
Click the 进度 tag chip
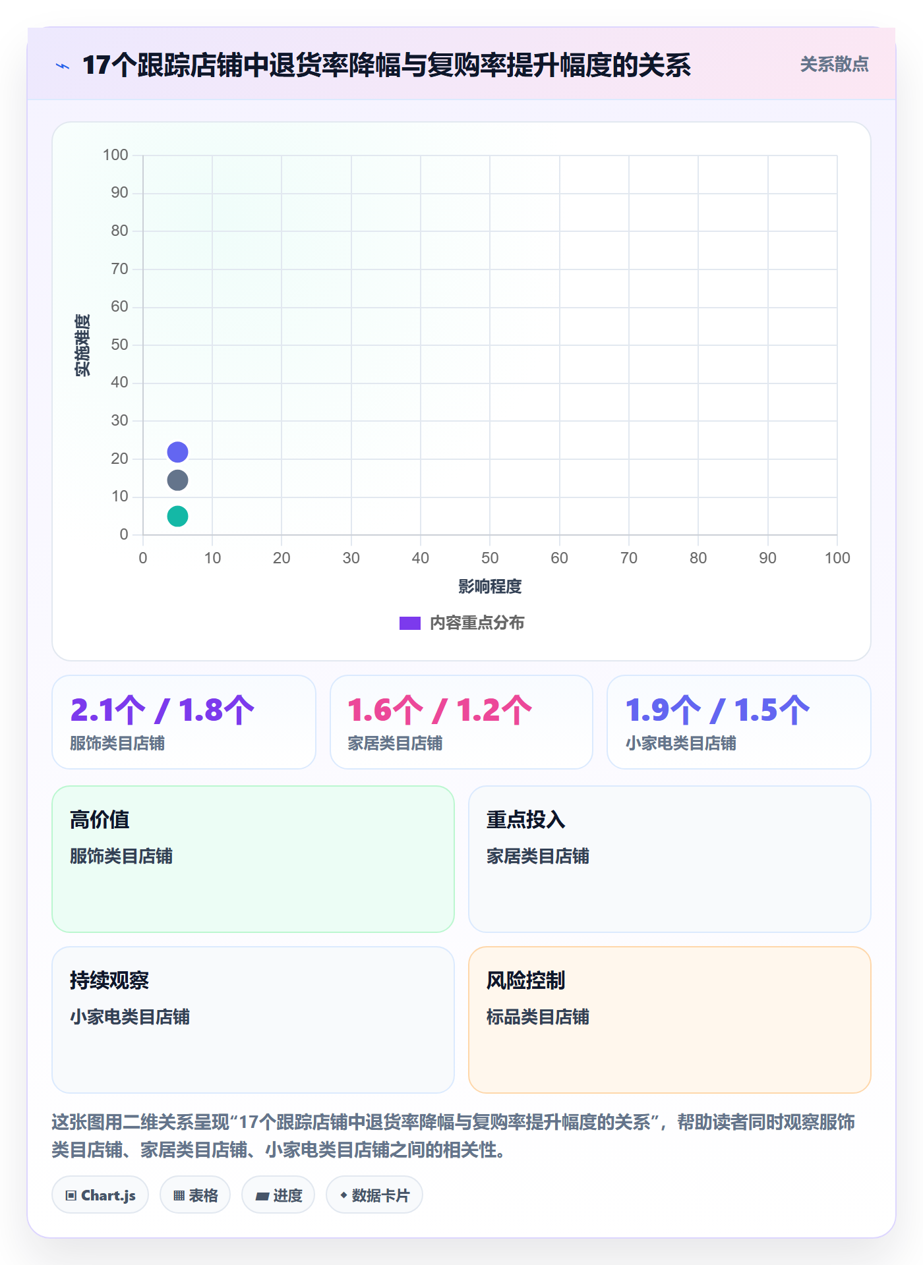click(278, 1195)
